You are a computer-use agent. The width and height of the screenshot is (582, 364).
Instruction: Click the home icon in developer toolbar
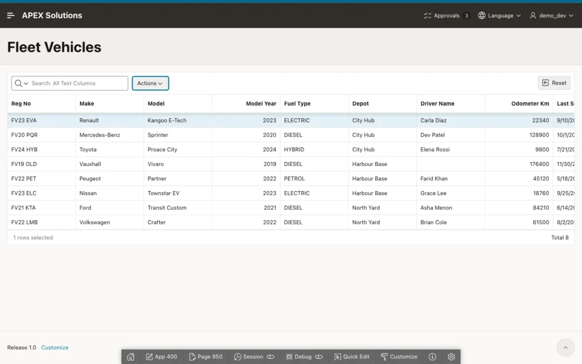click(x=131, y=357)
